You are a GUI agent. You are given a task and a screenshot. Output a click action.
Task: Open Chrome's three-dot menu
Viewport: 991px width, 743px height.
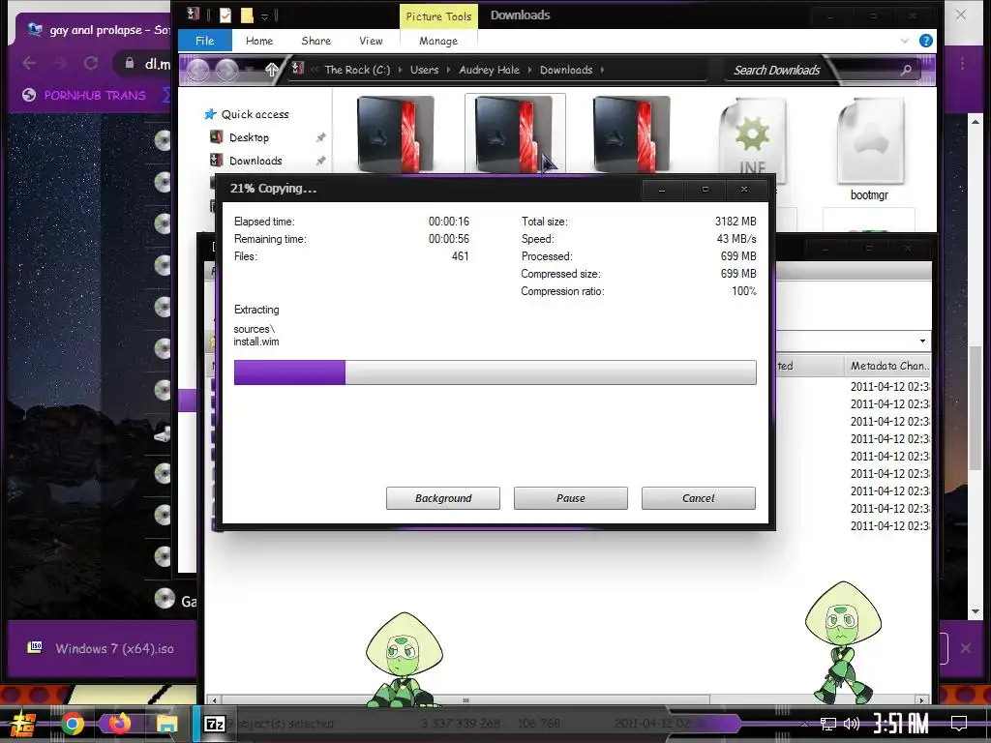click(962, 63)
